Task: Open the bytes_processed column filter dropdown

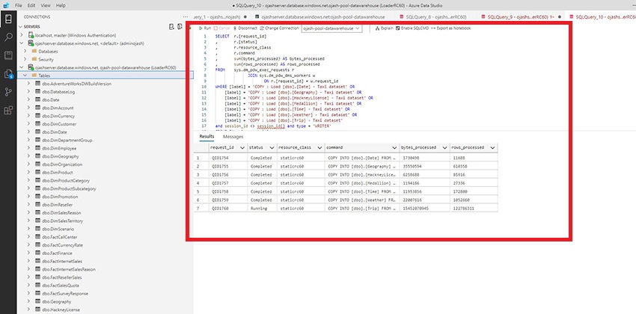Action: click(x=445, y=148)
